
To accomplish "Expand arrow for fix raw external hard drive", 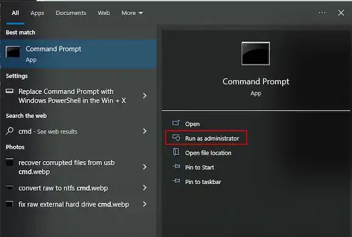I will click(145, 204).
